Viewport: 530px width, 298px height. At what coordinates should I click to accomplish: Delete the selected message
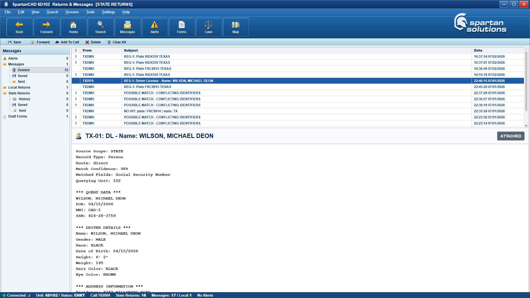(x=93, y=42)
